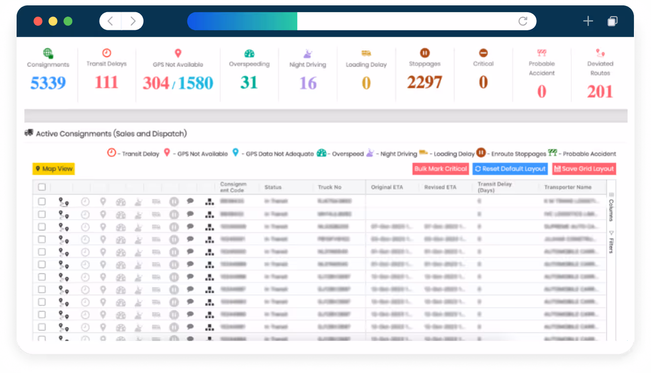Click night driving icon in first table row
Screen dimensions: 651x373
click(139, 202)
